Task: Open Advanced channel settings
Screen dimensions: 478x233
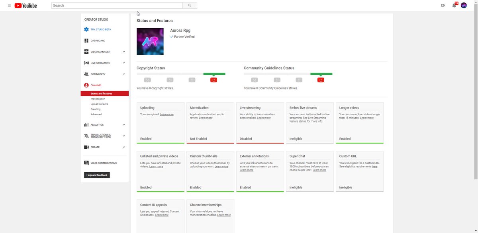Action: point(96,114)
